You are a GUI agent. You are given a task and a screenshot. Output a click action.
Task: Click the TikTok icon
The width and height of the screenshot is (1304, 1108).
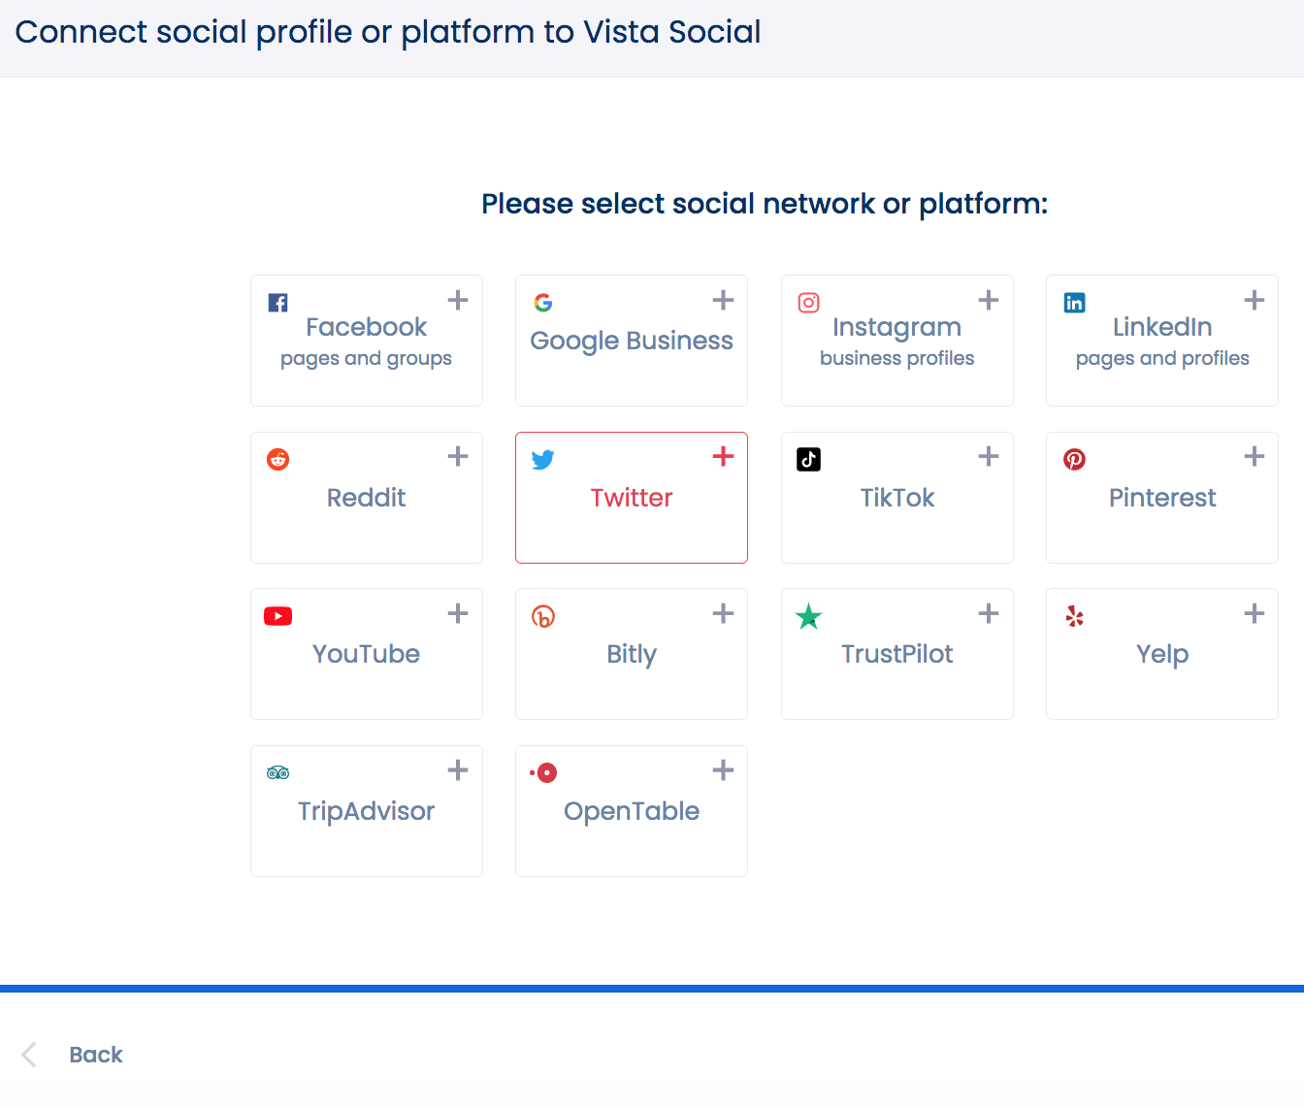click(x=808, y=459)
